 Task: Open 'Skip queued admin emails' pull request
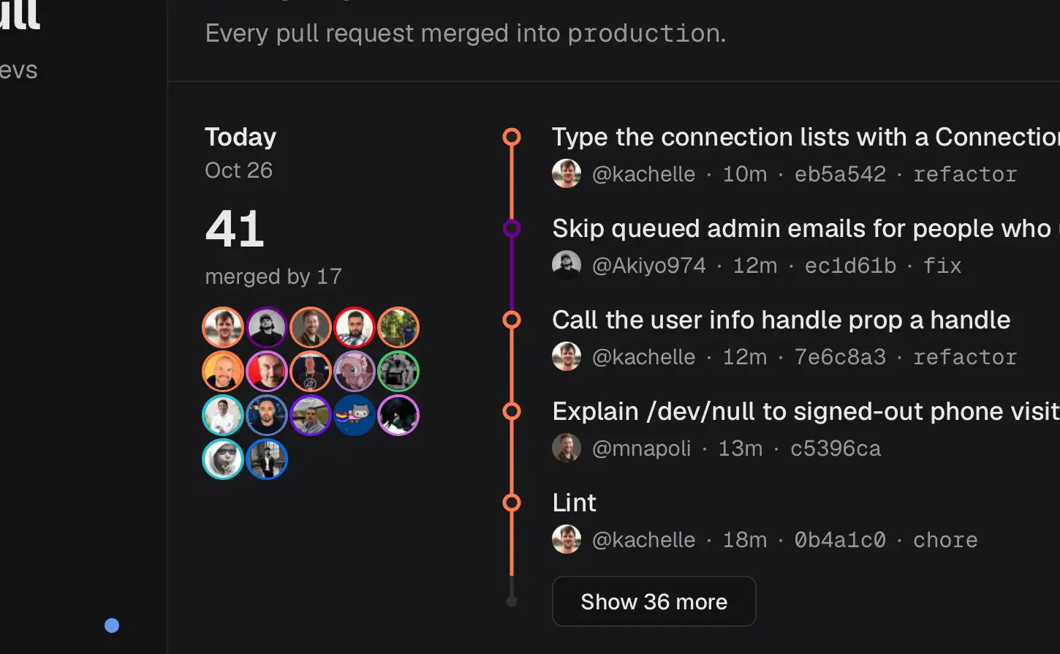point(806,228)
